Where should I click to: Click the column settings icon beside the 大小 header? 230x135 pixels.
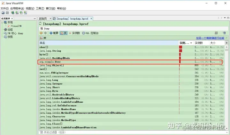pos(226,43)
